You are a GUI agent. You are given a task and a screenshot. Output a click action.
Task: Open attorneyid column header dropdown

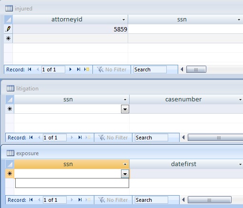(x=123, y=20)
